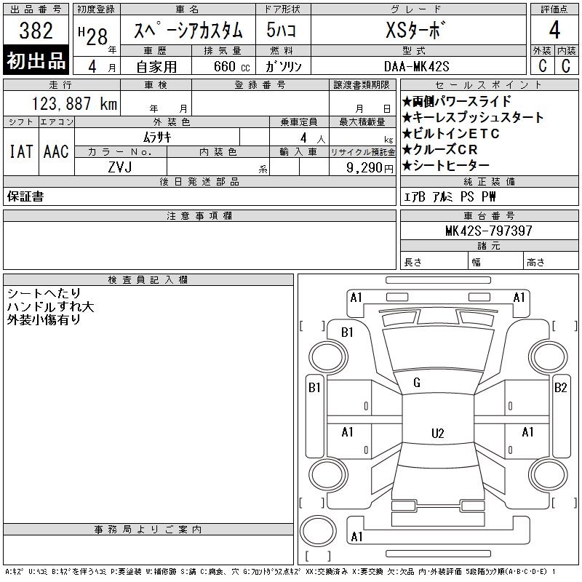The width and height of the screenshot is (582, 582).
Task: Select the interior grade C under 内装
Action: click(x=566, y=65)
